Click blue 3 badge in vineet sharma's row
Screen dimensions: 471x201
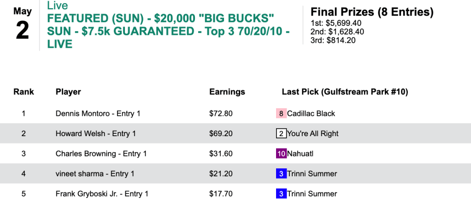tap(281, 174)
